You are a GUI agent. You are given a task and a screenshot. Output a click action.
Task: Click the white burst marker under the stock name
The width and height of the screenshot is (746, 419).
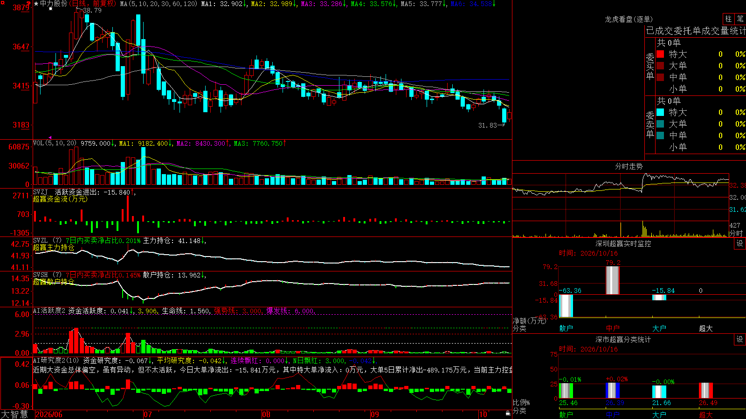tap(50, 8)
